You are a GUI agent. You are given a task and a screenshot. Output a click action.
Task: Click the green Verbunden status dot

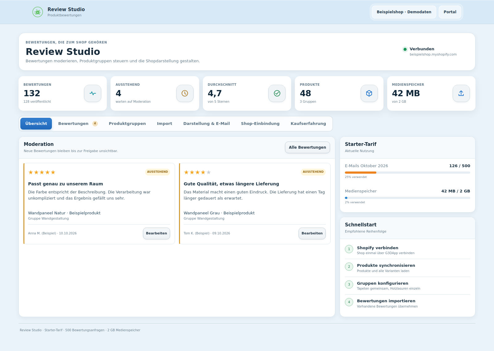(405, 49)
